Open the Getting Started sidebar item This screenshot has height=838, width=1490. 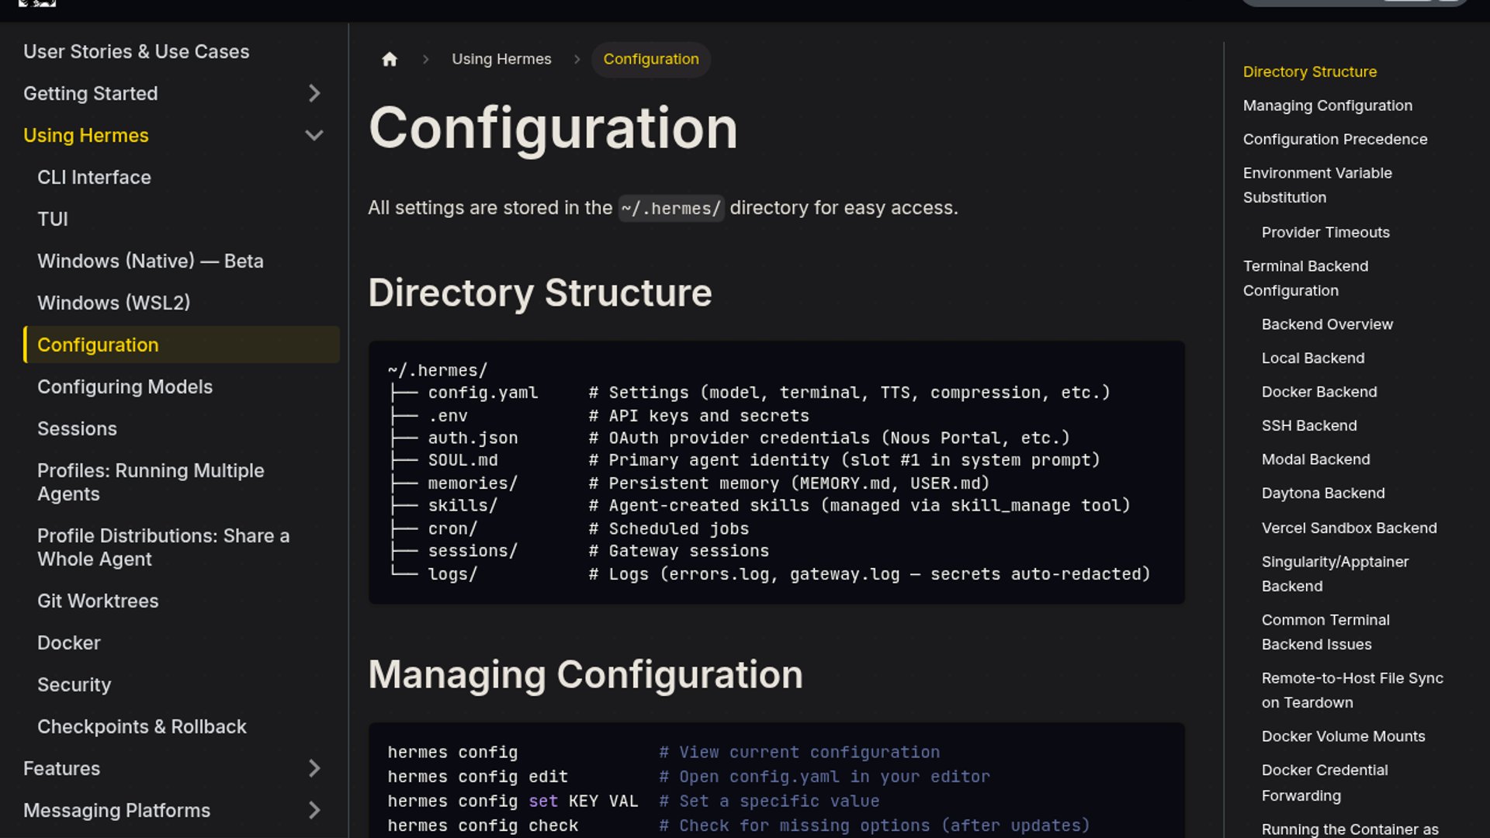point(91,93)
